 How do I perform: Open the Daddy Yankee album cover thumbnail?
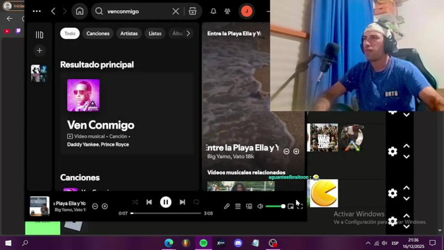[x=83, y=95]
